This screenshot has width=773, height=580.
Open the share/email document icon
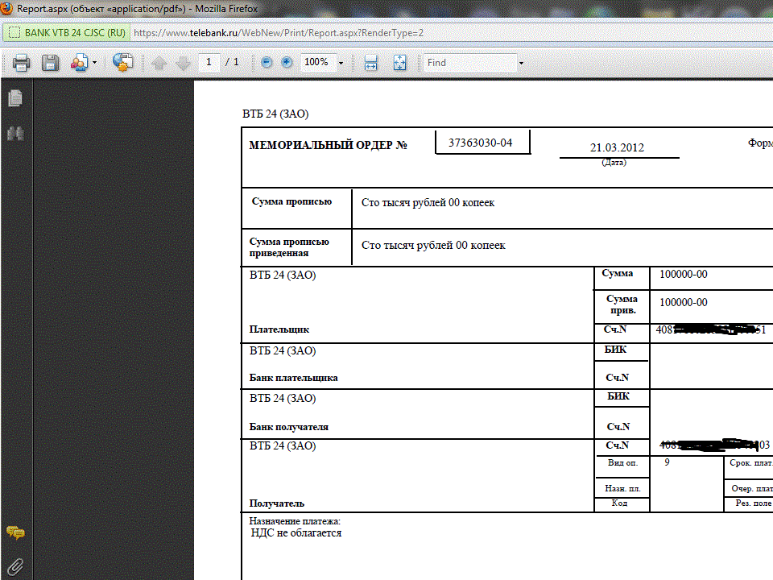pos(79,63)
